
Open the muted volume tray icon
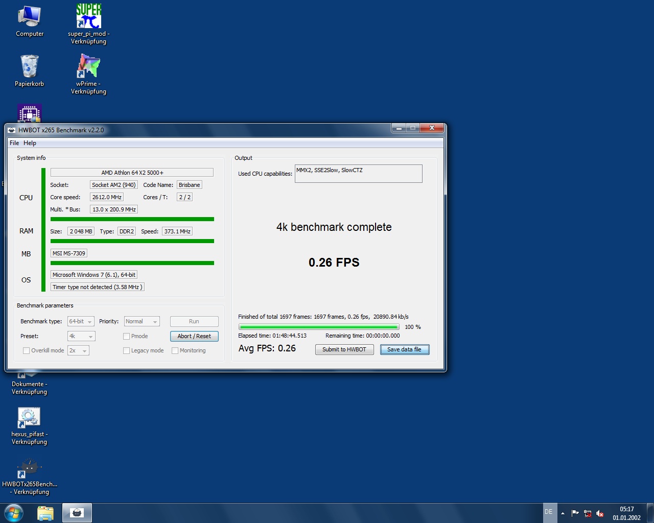[600, 513]
